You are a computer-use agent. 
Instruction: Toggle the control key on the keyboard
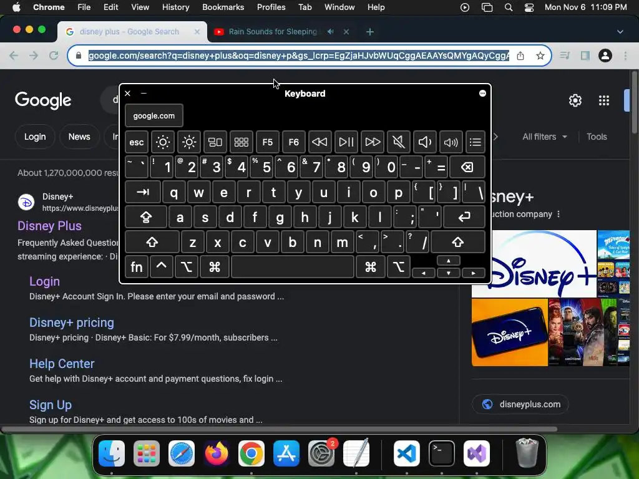[x=162, y=267]
